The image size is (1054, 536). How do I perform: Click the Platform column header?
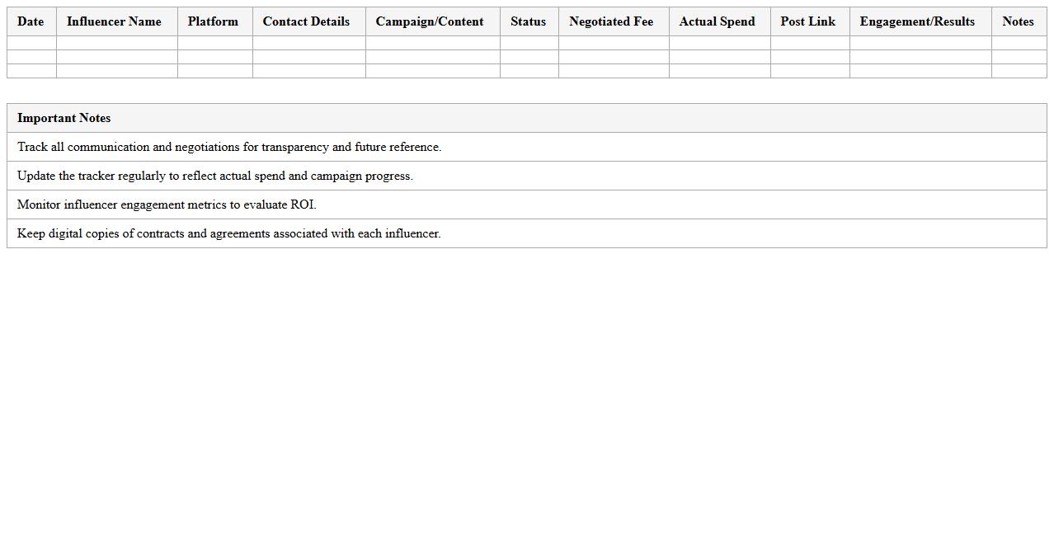(x=213, y=21)
